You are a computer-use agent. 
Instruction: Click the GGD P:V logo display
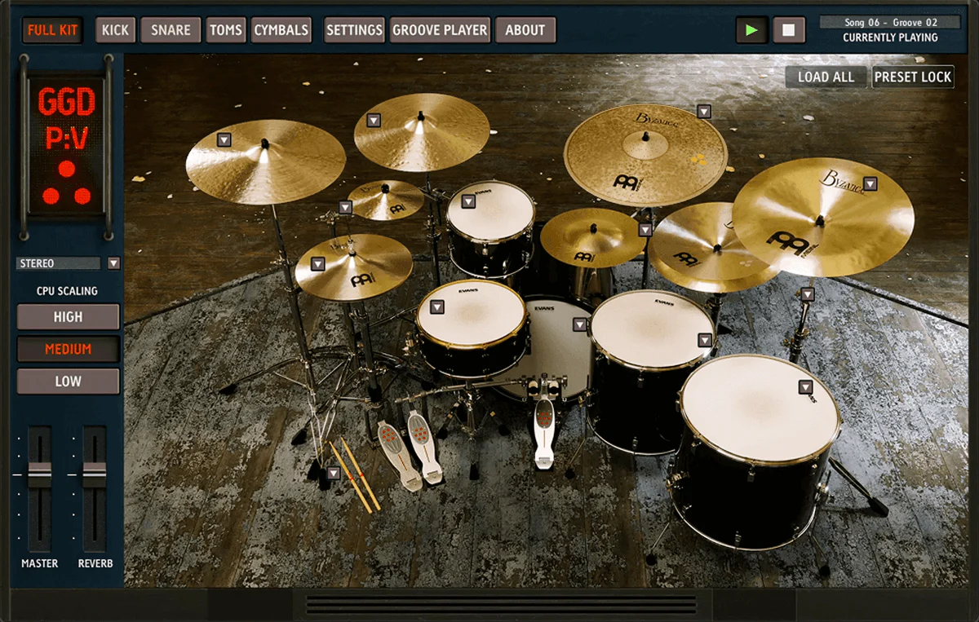pyautogui.click(x=67, y=146)
